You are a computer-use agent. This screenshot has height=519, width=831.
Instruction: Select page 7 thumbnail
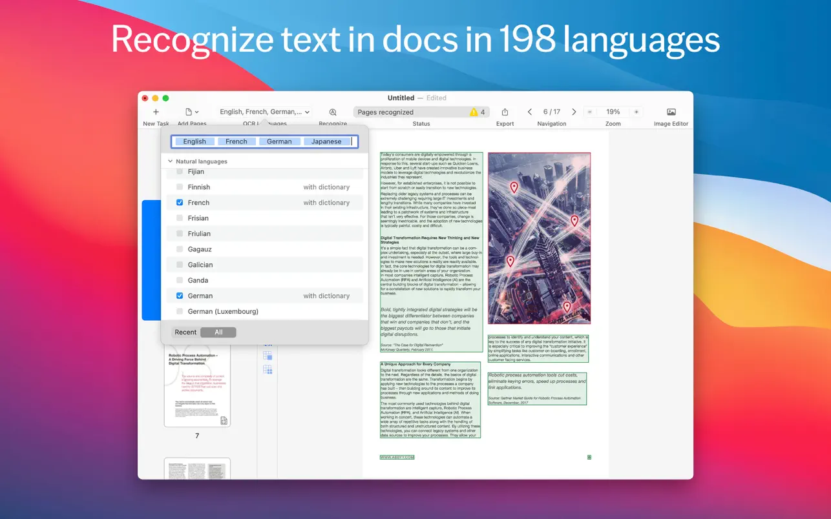197,386
